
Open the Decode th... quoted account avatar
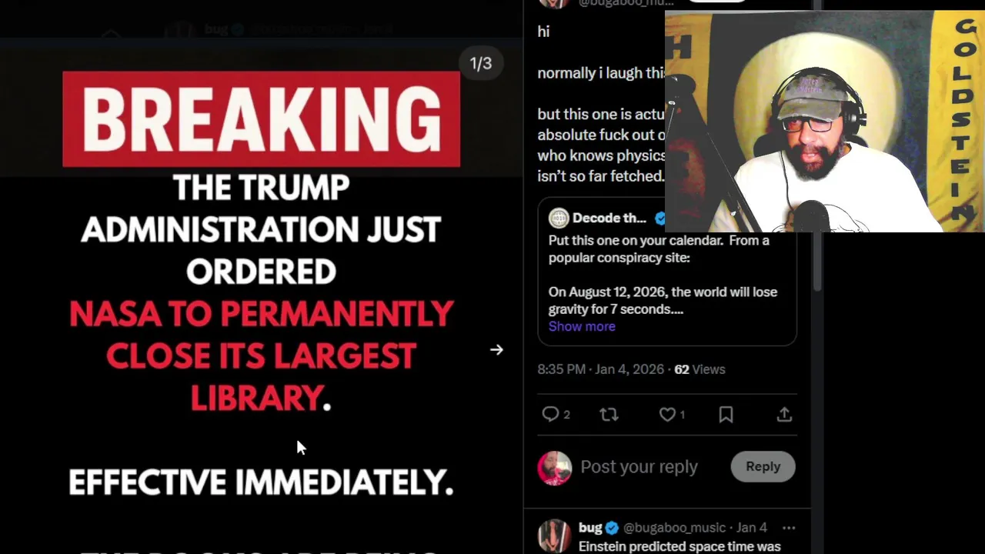(558, 219)
